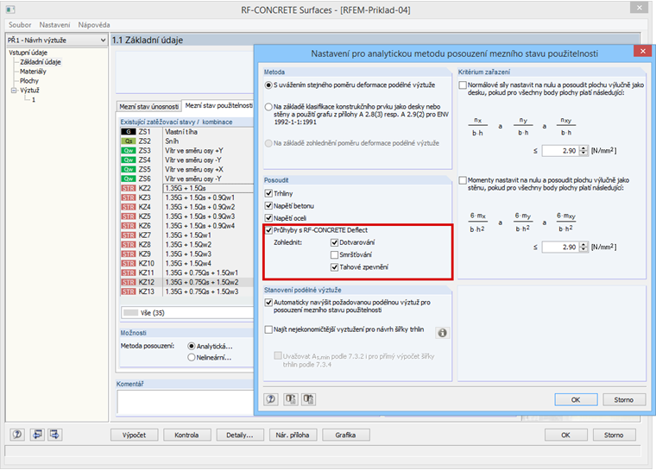Enable setting moments to zero checkbox
656x470 pixels.
pyautogui.click(x=463, y=180)
